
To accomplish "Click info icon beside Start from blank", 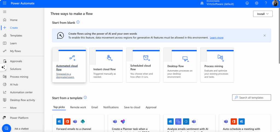I will (78, 22).
